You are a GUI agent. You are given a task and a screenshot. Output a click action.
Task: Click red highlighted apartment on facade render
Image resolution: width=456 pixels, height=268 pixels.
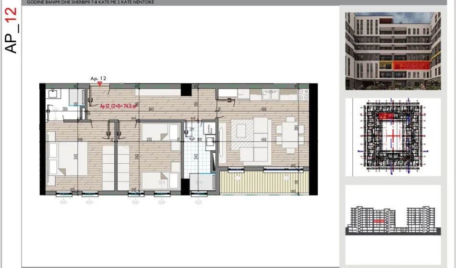[411, 66]
